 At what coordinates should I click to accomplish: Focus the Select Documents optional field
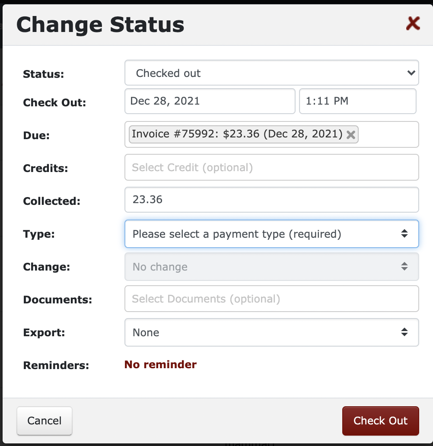[x=272, y=299]
